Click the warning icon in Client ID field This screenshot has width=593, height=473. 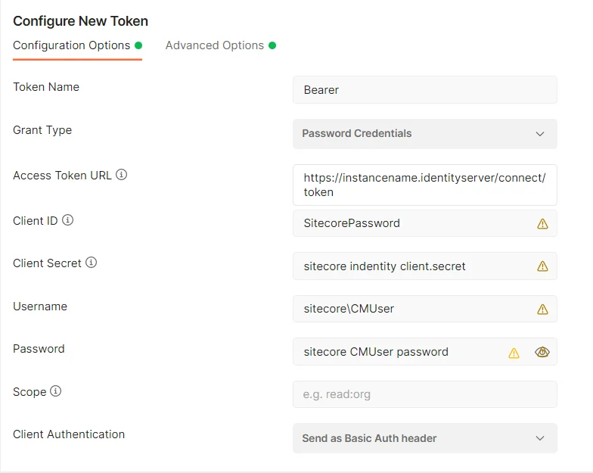pos(543,224)
